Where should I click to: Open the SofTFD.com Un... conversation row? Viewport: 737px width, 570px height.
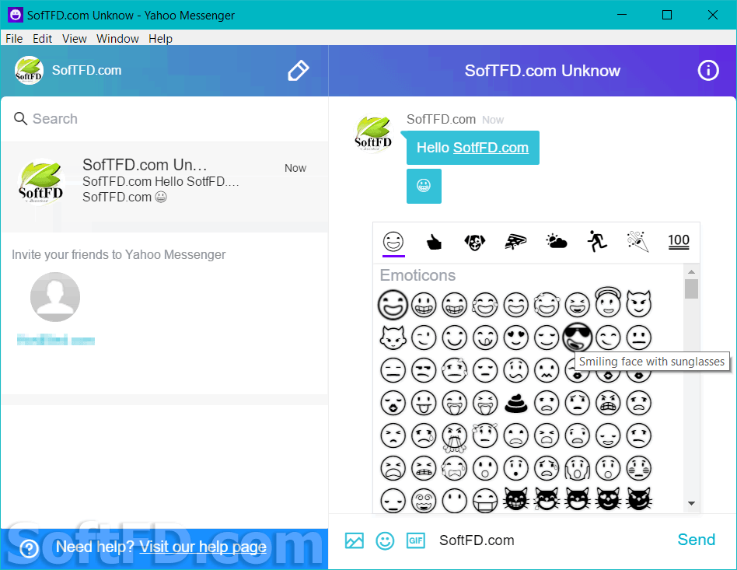[165, 187]
